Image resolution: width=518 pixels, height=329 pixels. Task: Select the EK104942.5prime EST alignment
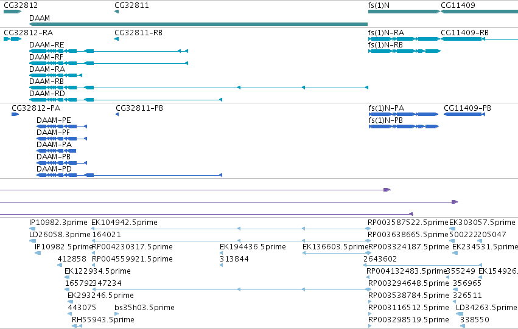[231, 228]
